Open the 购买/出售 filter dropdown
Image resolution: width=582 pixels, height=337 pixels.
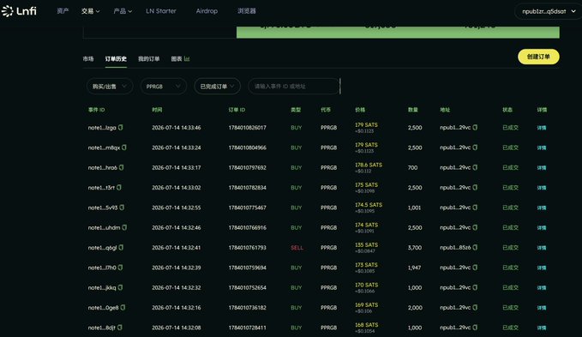tap(110, 87)
